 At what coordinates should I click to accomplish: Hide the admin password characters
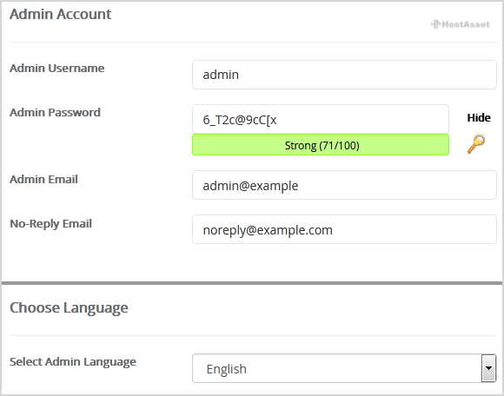[x=479, y=117]
